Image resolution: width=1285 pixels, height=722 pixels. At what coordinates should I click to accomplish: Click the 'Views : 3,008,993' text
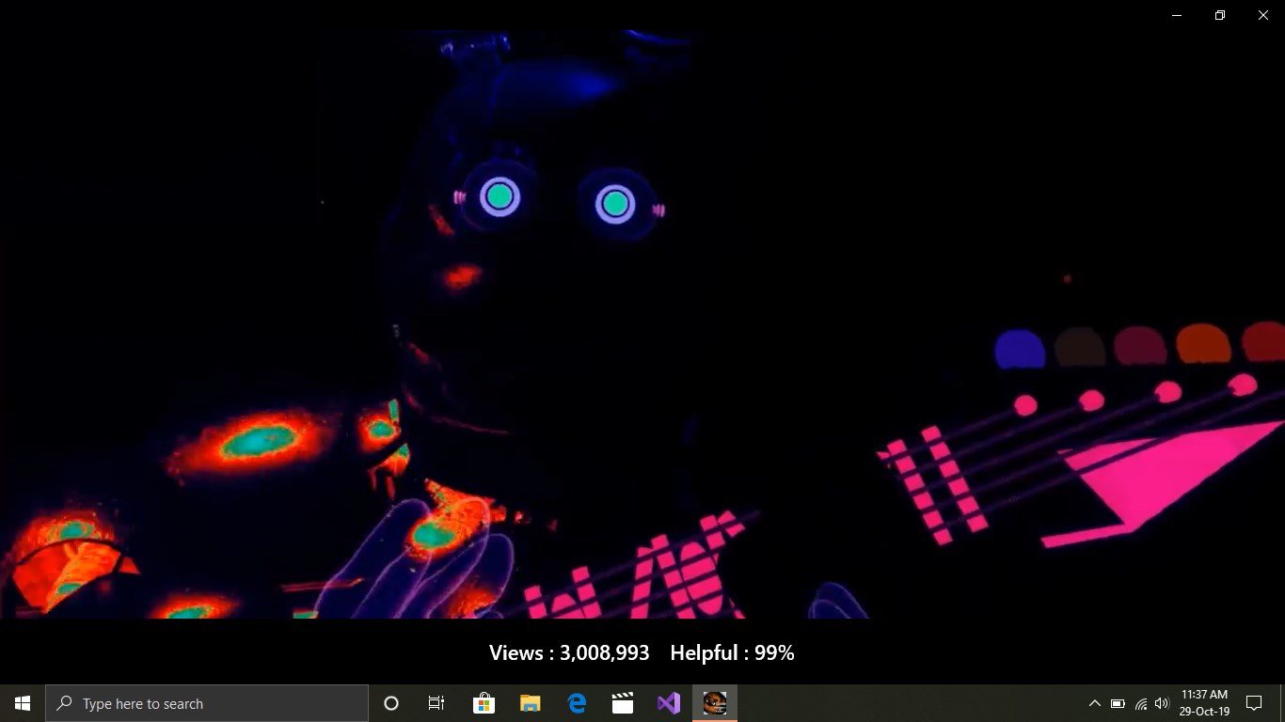569,652
